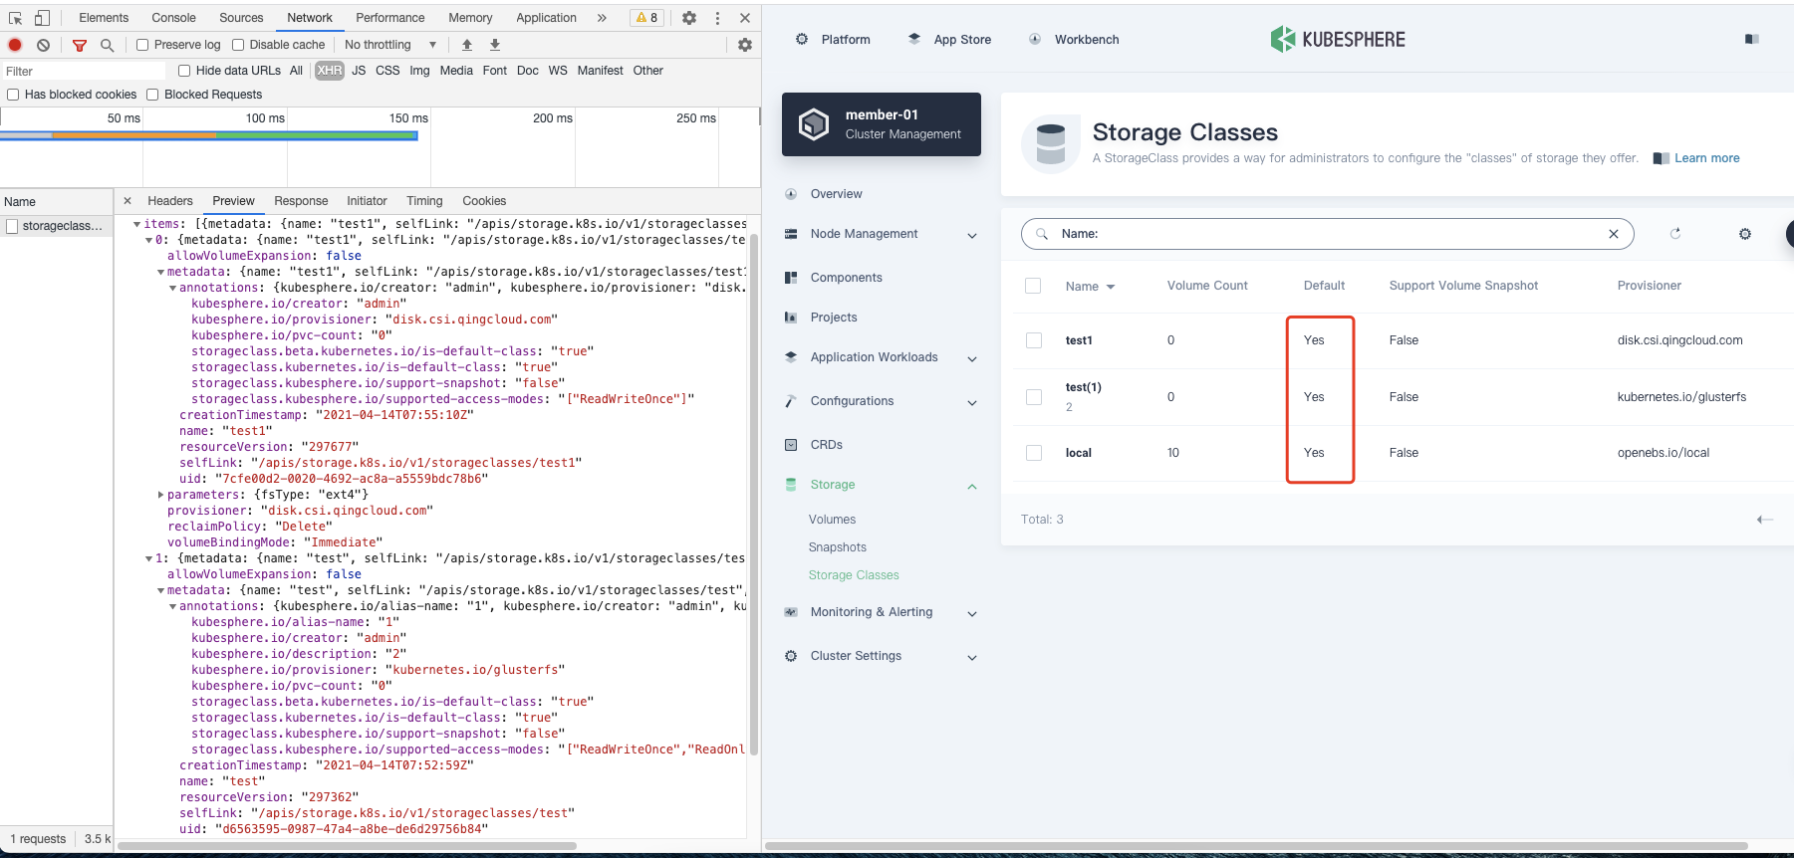Select the local storage class checkbox

pyautogui.click(x=1034, y=453)
